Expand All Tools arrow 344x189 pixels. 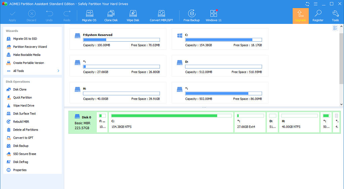pyautogui.click(x=58, y=71)
